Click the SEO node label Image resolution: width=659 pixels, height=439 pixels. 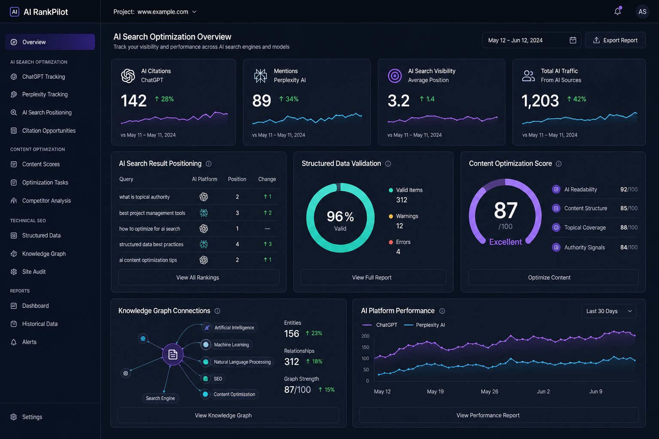coord(218,379)
